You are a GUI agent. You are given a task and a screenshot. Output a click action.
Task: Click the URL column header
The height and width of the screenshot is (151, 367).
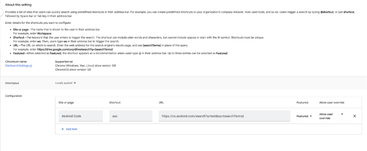coord(161,103)
